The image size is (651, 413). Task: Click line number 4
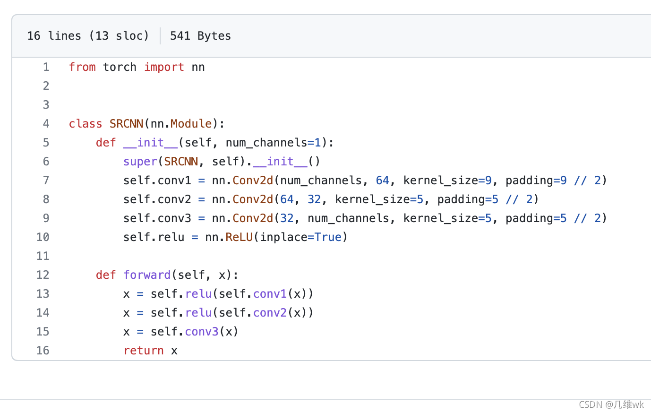point(46,124)
